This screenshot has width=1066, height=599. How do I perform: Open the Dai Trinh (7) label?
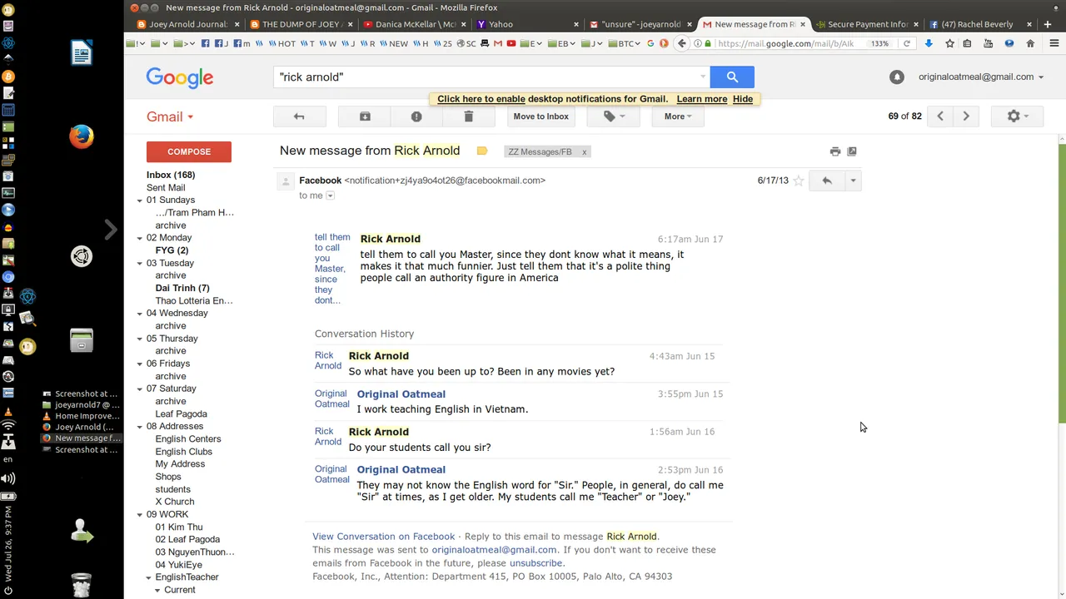tap(182, 288)
